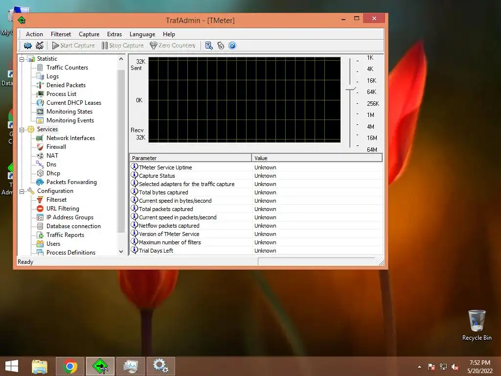The image size is (501, 376).
Task: Collapse the Configuration tree node
Action: click(22, 191)
